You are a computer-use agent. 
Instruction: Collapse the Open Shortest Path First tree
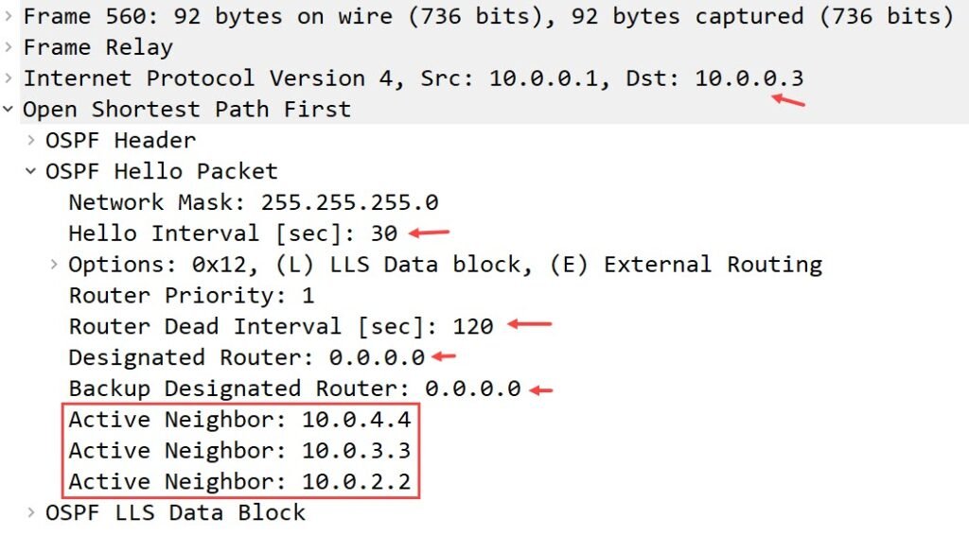[x=8, y=110]
